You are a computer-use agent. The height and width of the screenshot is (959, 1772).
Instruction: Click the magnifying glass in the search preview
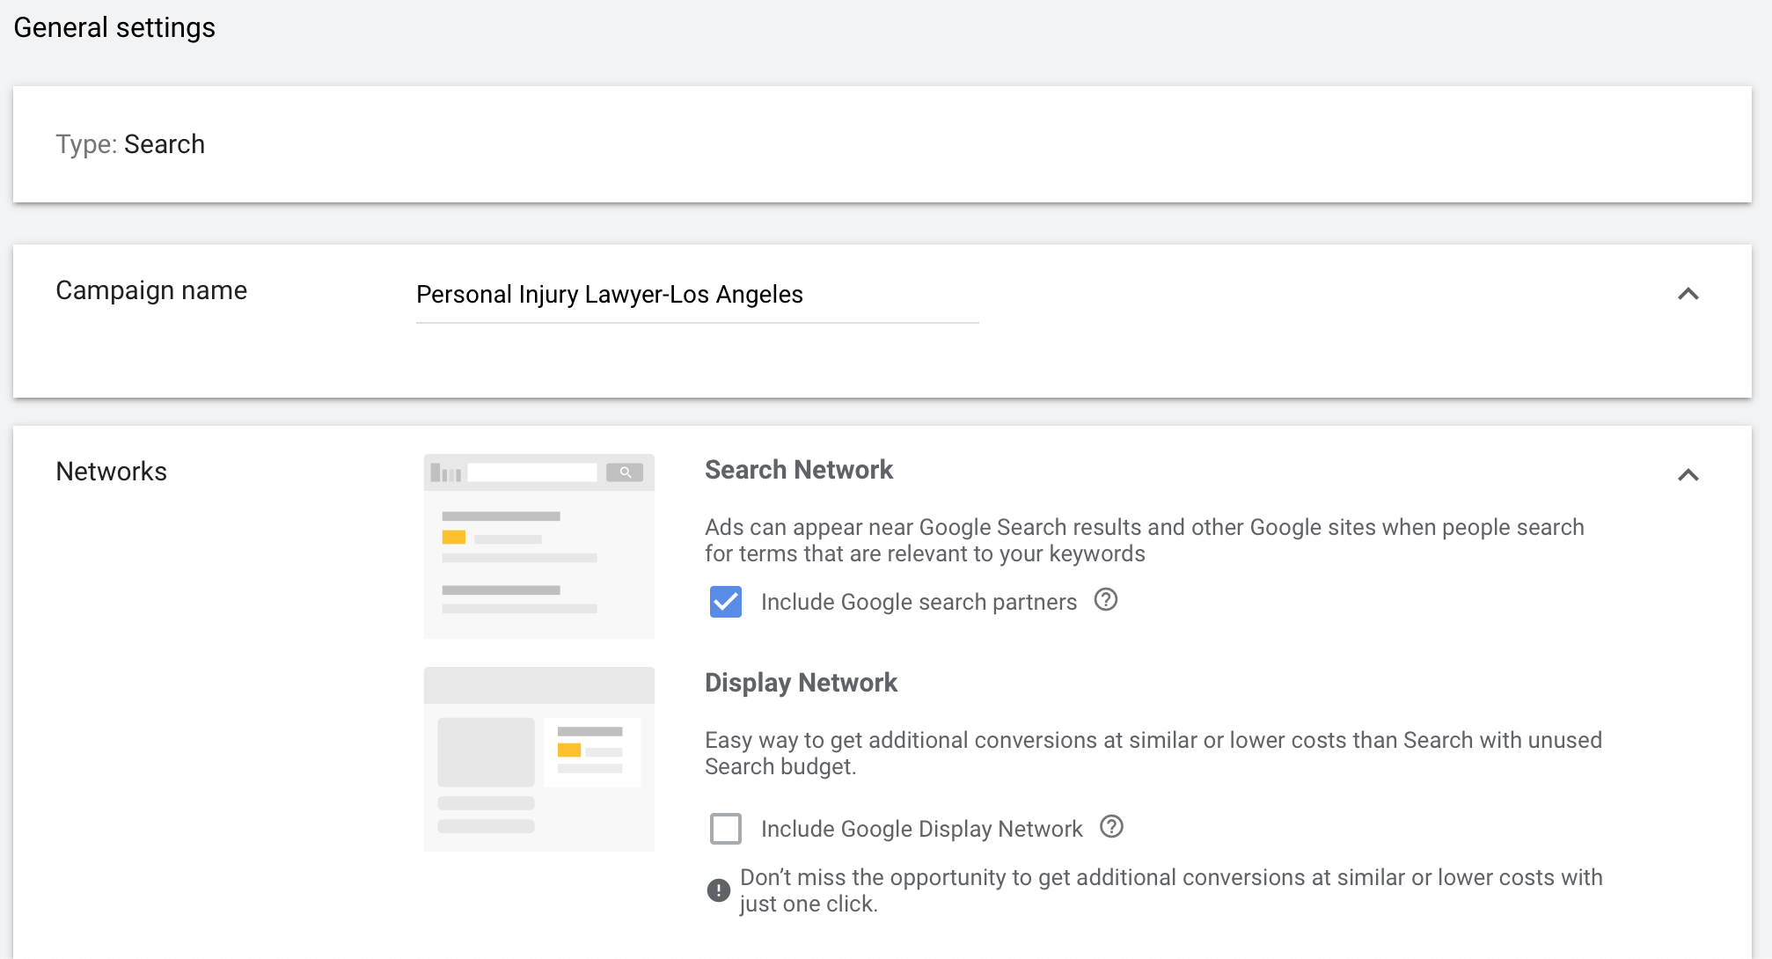point(626,472)
